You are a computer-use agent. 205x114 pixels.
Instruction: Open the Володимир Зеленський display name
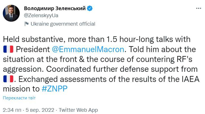(x=55, y=8)
